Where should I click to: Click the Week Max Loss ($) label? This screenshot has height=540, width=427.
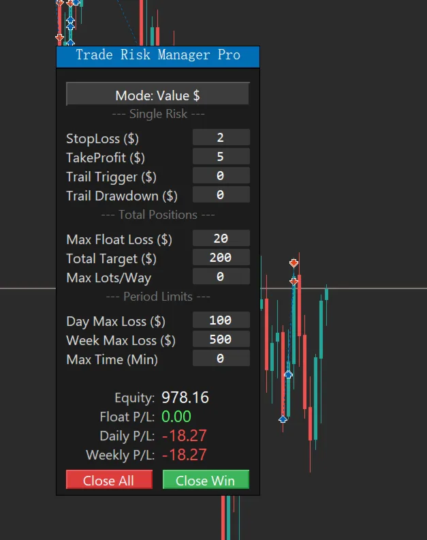tap(121, 340)
